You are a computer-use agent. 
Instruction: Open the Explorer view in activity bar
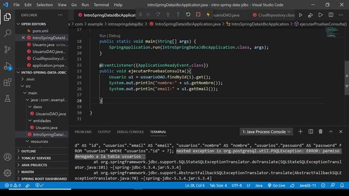[x=7, y=17]
